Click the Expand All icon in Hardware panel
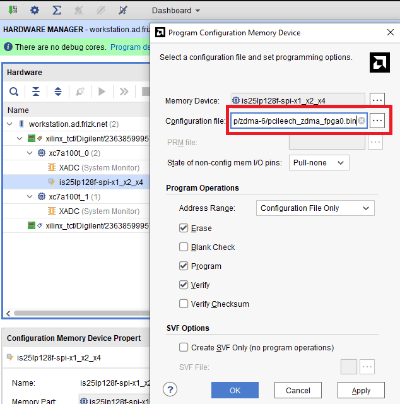The width and height of the screenshot is (400, 404). tap(58, 92)
